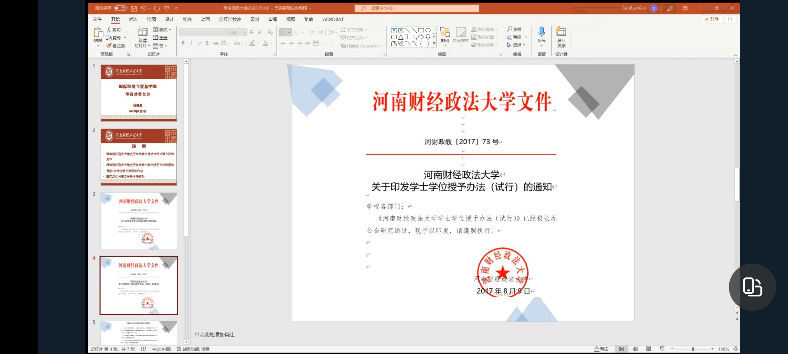Image resolution: width=788 pixels, height=354 pixels.
Task: Click the New Slide (新建幻灯片) icon
Action: [142, 32]
